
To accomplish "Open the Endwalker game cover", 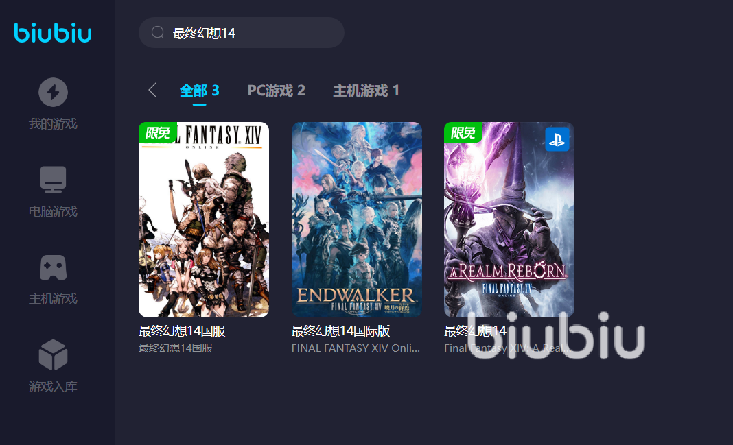I will coord(357,220).
